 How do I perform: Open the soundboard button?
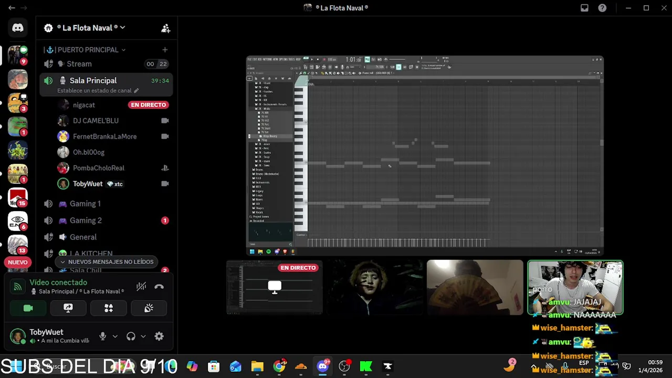point(149,308)
